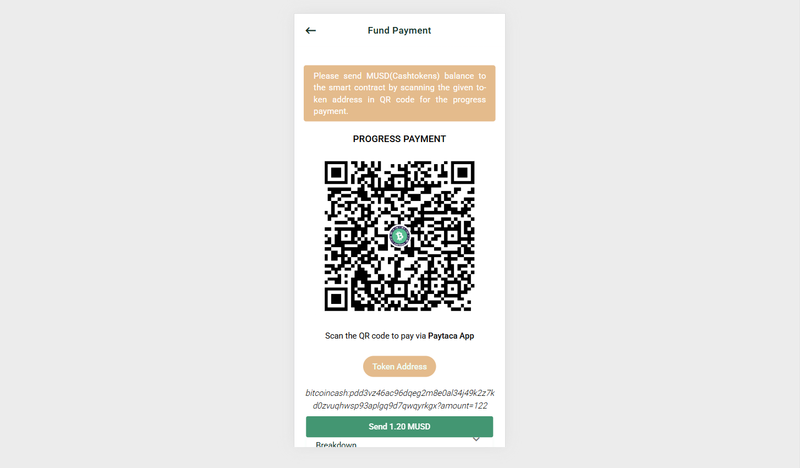Click the 'QR code' words in orange banner

397,100
